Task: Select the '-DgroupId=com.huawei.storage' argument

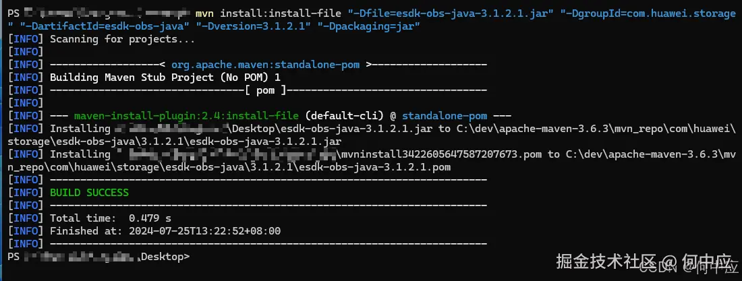Action: [371, 20]
